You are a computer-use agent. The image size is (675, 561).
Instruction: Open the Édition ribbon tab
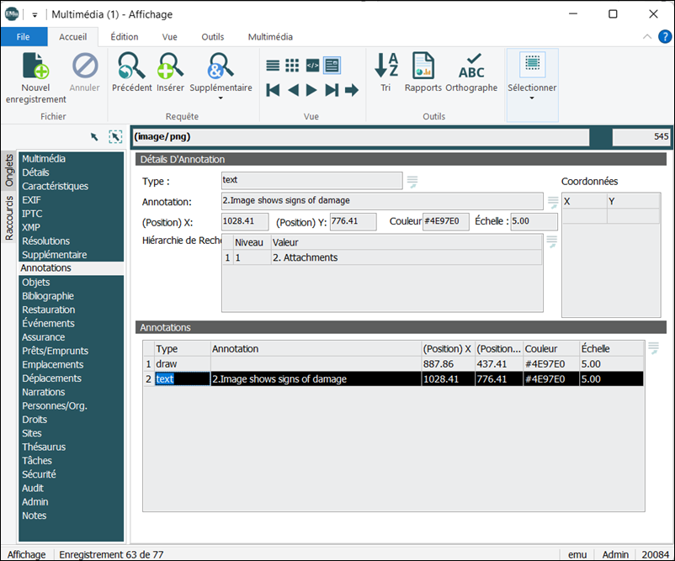(125, 37)
